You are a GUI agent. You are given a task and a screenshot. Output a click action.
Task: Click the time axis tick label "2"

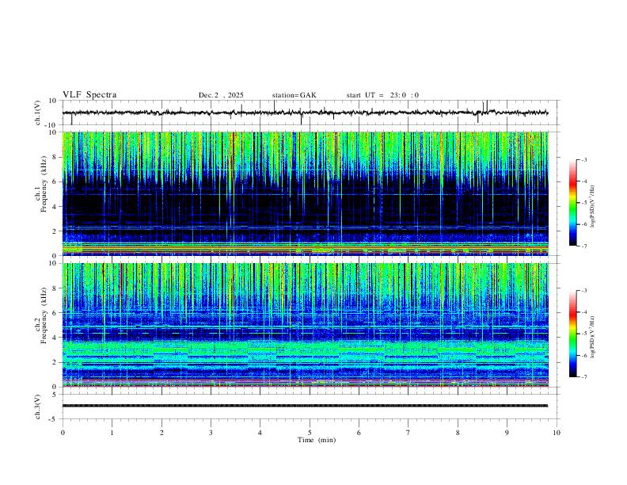click(161, 433)
